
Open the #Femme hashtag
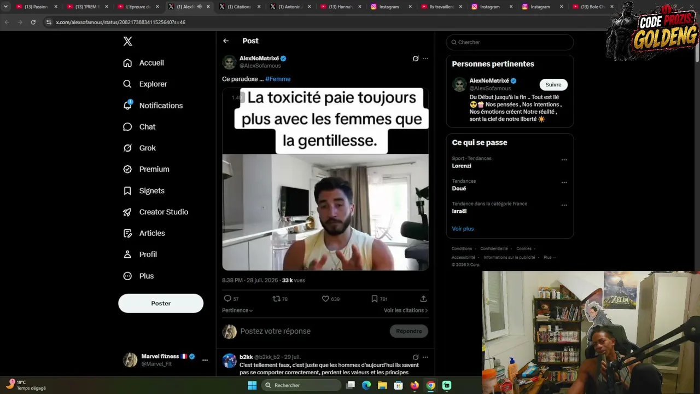click(x=278, y=79)
